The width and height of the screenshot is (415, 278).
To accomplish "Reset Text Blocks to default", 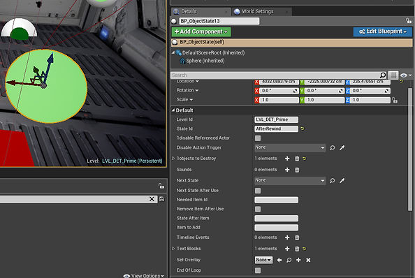I will (x=304, y=249).
